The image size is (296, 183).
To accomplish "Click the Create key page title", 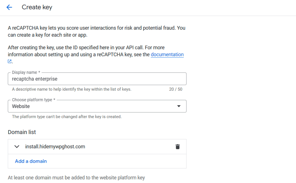I will [37, 7].
